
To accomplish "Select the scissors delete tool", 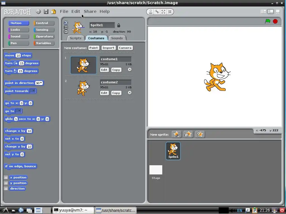I will coord(157,12).
